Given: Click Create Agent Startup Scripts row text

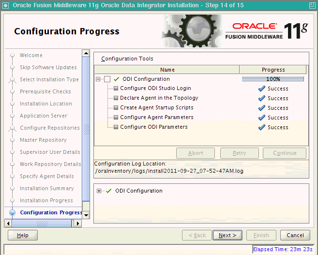Looking at the screenshot, I should click(x=156, y=107).
